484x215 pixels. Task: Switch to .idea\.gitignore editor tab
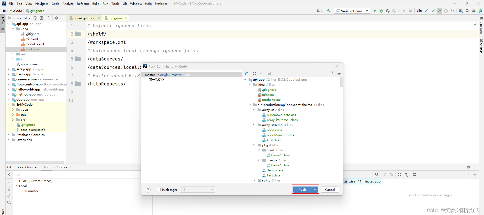point(85,18)
